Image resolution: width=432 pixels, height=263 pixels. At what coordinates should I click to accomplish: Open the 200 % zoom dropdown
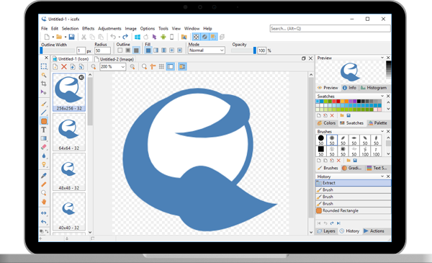click(x=113, y=66)
